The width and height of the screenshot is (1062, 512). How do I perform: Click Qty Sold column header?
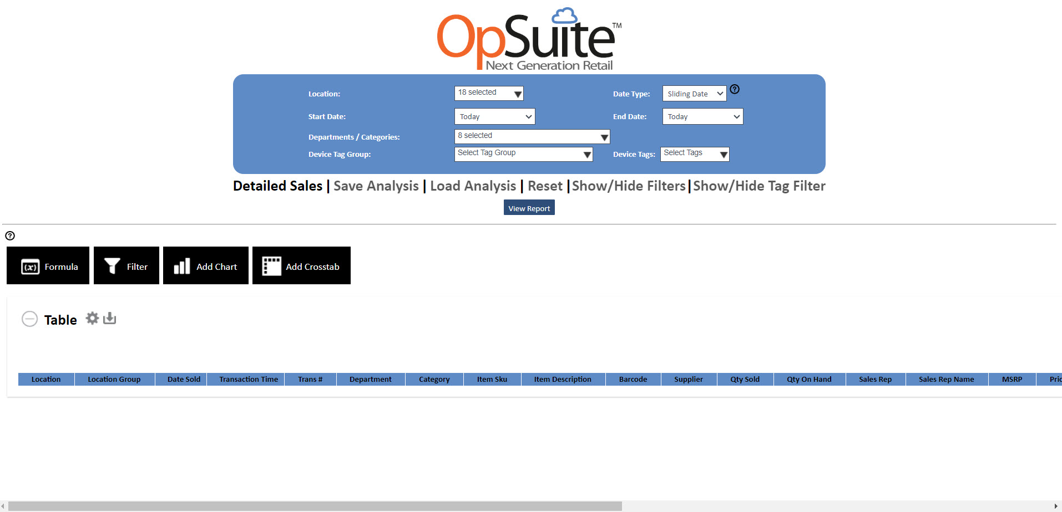745,379
